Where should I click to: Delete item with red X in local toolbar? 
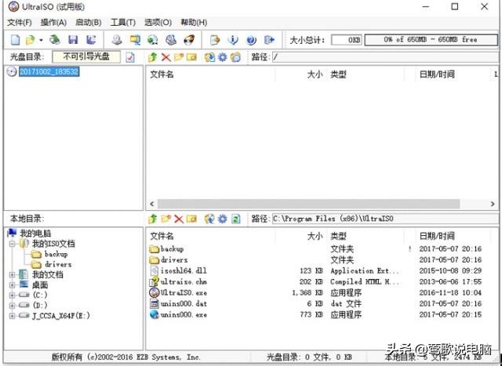click(x=179, y=219)
